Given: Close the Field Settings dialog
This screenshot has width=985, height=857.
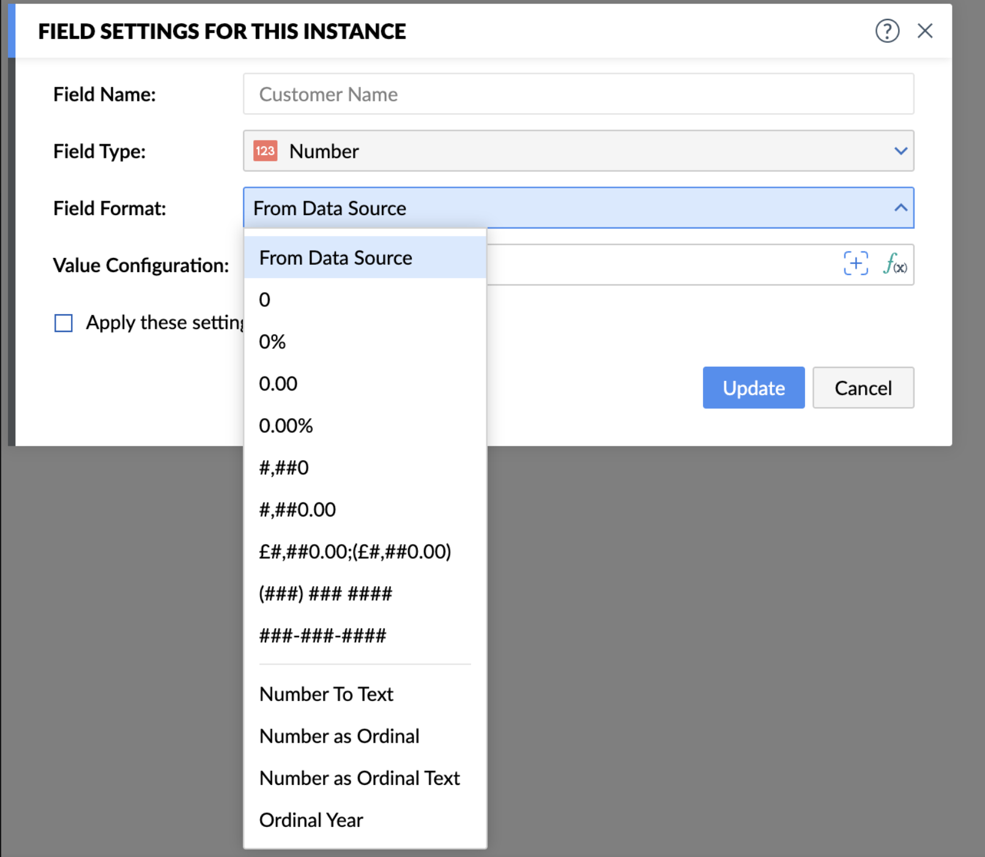Looking at the screenshot, I should point(924,31).
